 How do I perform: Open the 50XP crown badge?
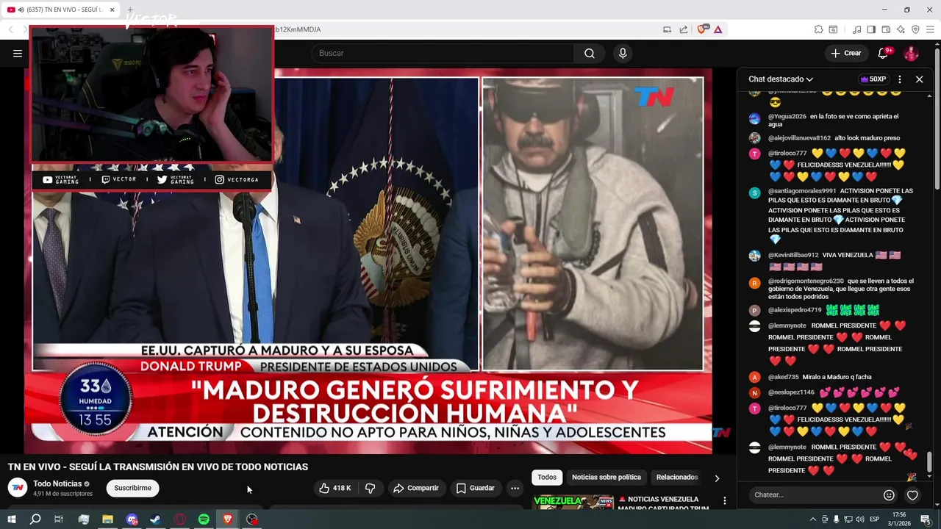click(873, 79)
